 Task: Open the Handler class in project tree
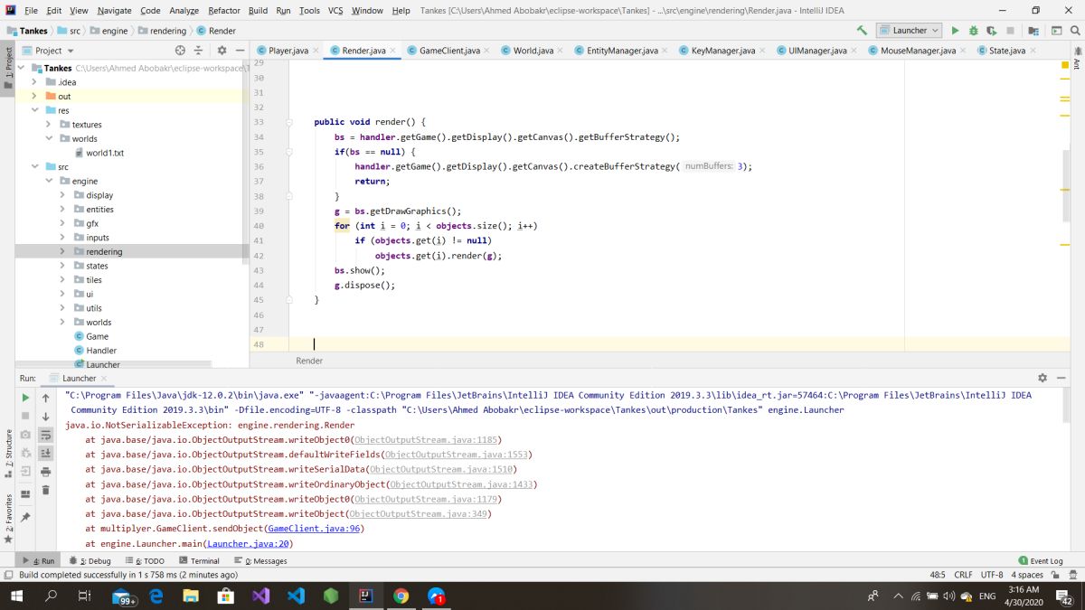pos(101,351)
